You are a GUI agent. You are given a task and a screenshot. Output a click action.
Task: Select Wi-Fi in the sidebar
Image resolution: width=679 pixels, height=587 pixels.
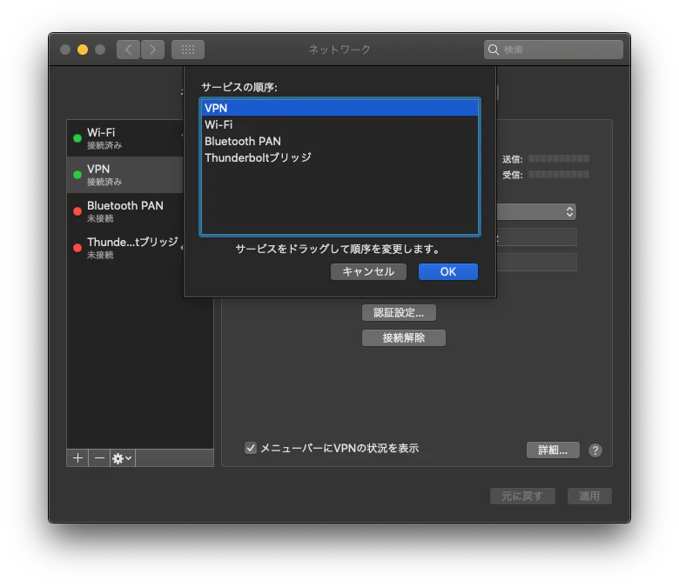click(124, 138)
